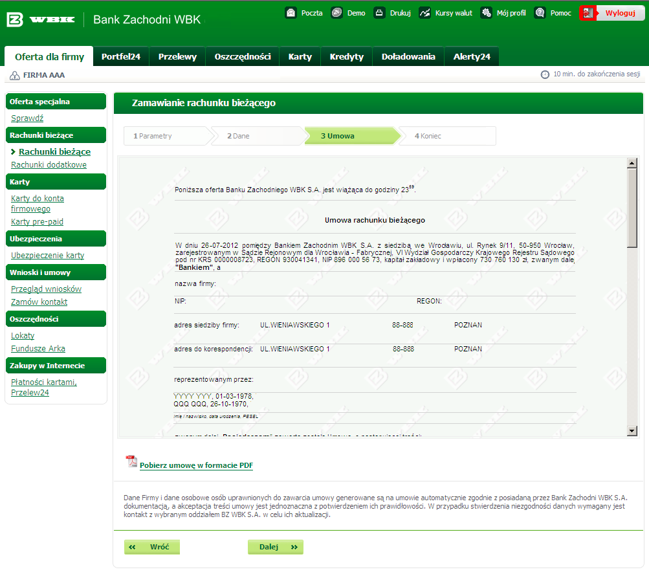Click Ubezpieczenia sidebar header
The width and height of the screenshot is (649, 574).
click(x=56, y=239)
